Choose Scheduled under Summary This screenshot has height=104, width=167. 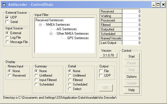click(36, 84)
